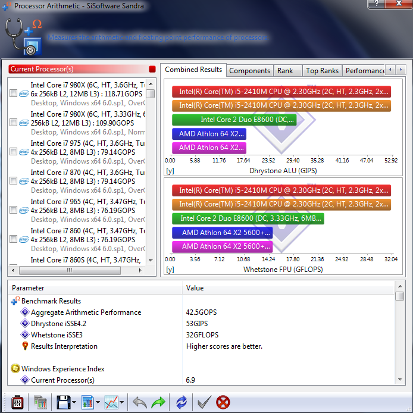Save results with the floppy disk icon

[63, 402]
